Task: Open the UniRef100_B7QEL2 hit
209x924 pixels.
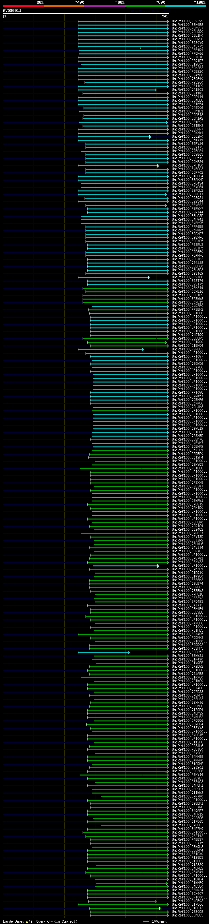Action: [187, 825]
